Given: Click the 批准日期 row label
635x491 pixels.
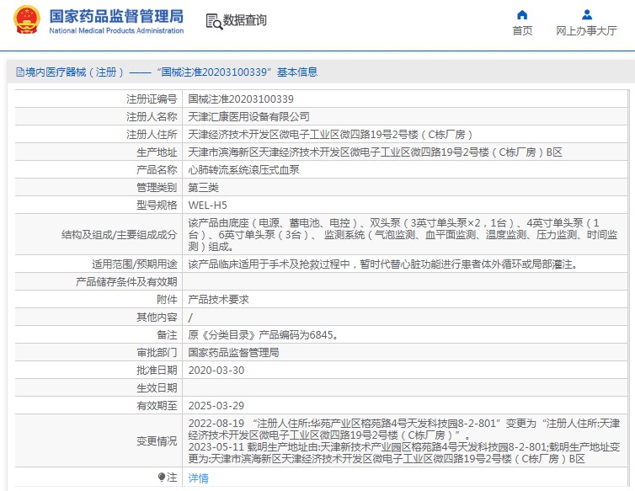Looking at the screenshot, I should pos(157,371).
